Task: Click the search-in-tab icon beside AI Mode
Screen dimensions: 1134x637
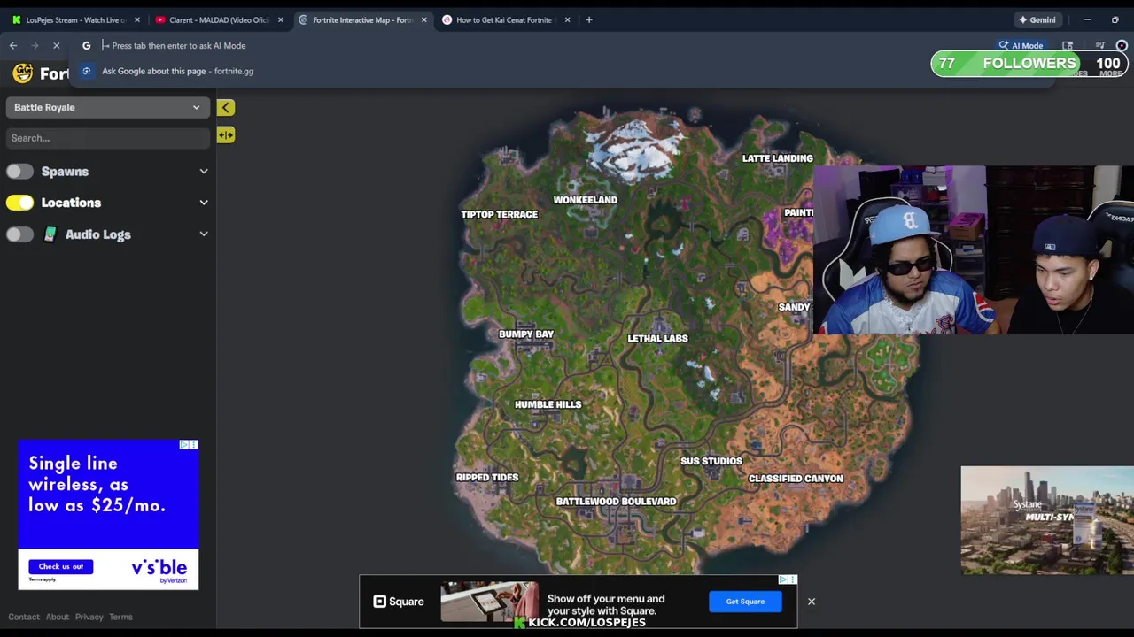Action: coord(1068,45)
